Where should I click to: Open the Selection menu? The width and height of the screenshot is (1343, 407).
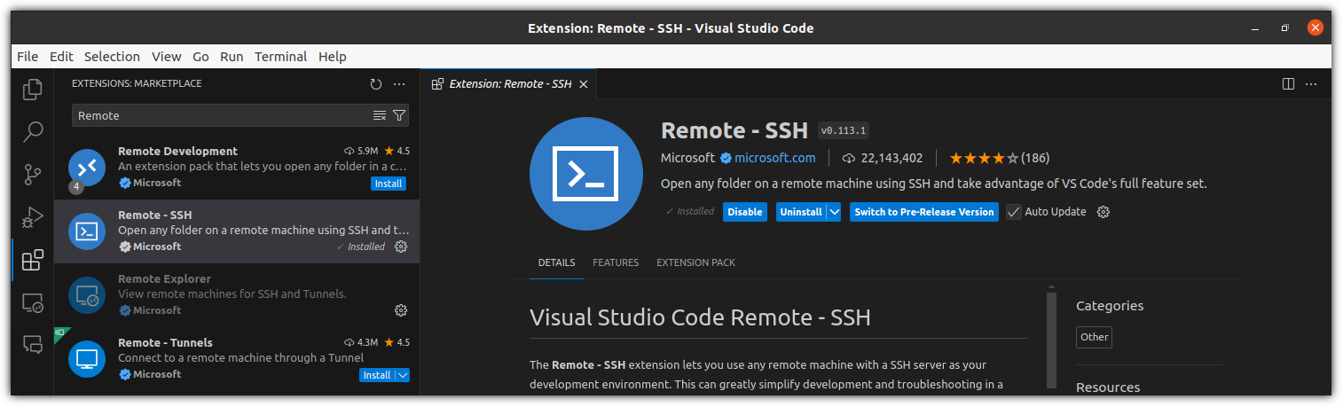click(112, 56)
